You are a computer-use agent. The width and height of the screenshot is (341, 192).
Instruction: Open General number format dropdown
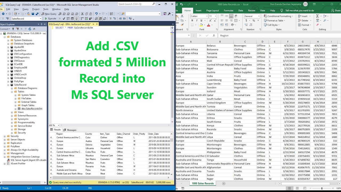(259, 16)
